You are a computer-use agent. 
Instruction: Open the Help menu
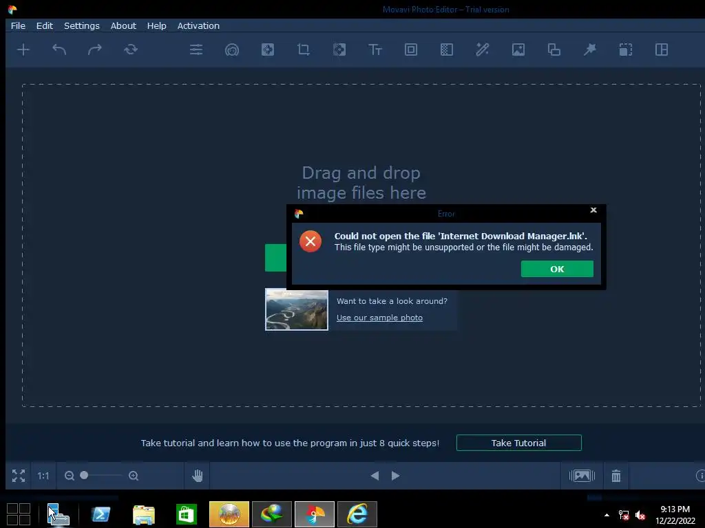156,25
